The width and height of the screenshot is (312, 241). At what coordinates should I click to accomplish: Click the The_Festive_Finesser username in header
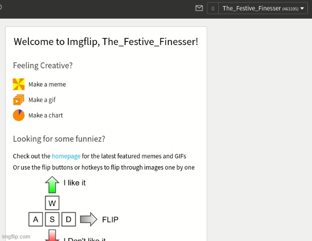[x=252, y=8]
